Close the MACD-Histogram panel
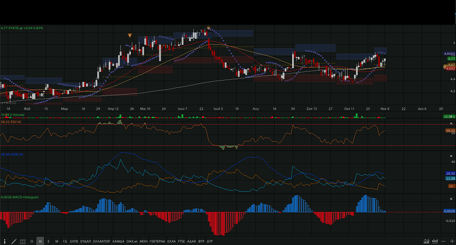 click(451, 198)
